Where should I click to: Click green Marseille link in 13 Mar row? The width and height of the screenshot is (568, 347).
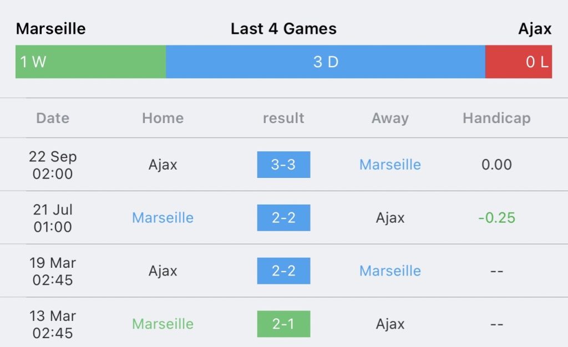(x=163, y=324)
